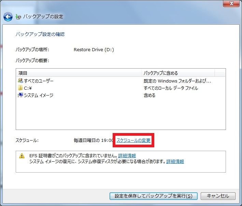
Task: Close the backup settings window
Action: point(231,3)
